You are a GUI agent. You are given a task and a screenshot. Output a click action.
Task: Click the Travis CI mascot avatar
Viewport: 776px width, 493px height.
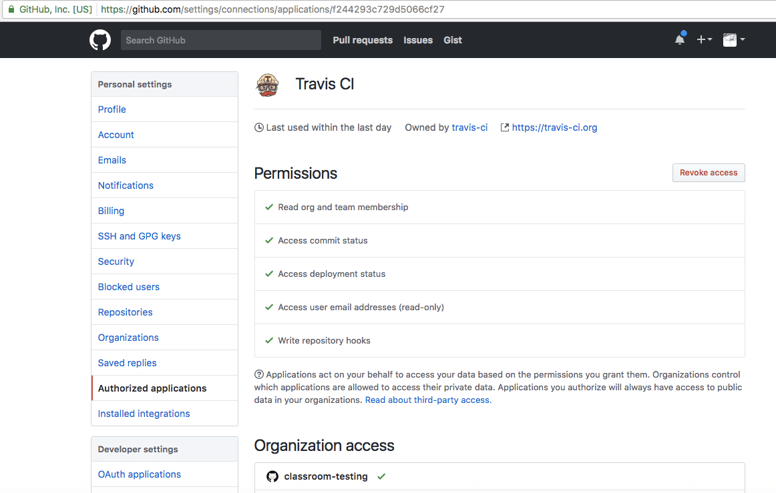click(268, 85)
